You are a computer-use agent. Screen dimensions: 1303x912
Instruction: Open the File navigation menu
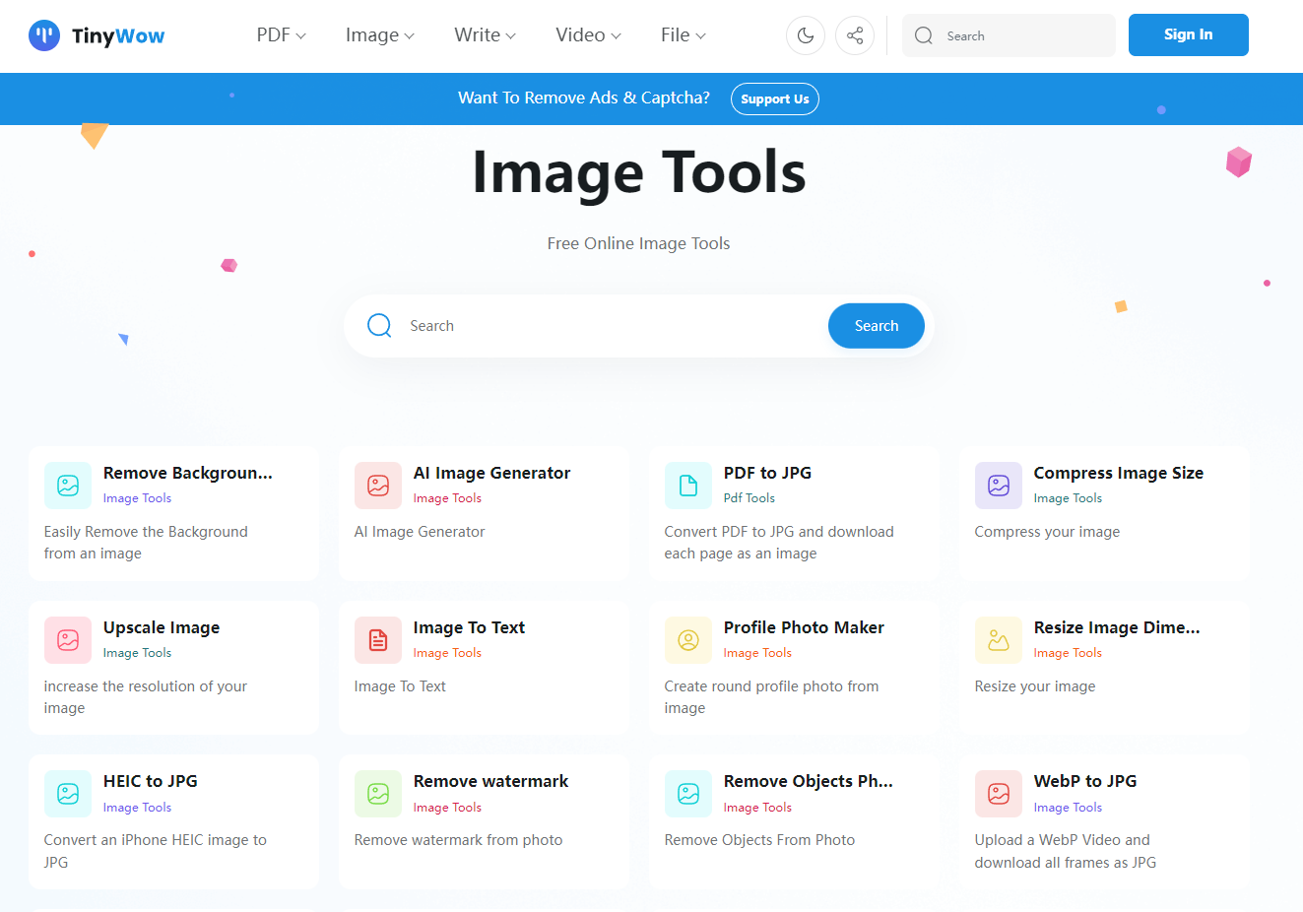click(x=683, y=35)
